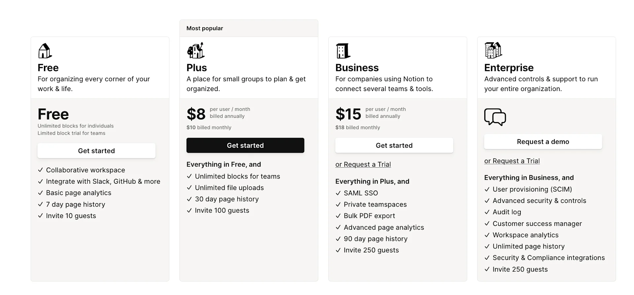This screenshot has width=634, height=295.
Task: Click the $15 Business price
Action: tap(348, 114)
